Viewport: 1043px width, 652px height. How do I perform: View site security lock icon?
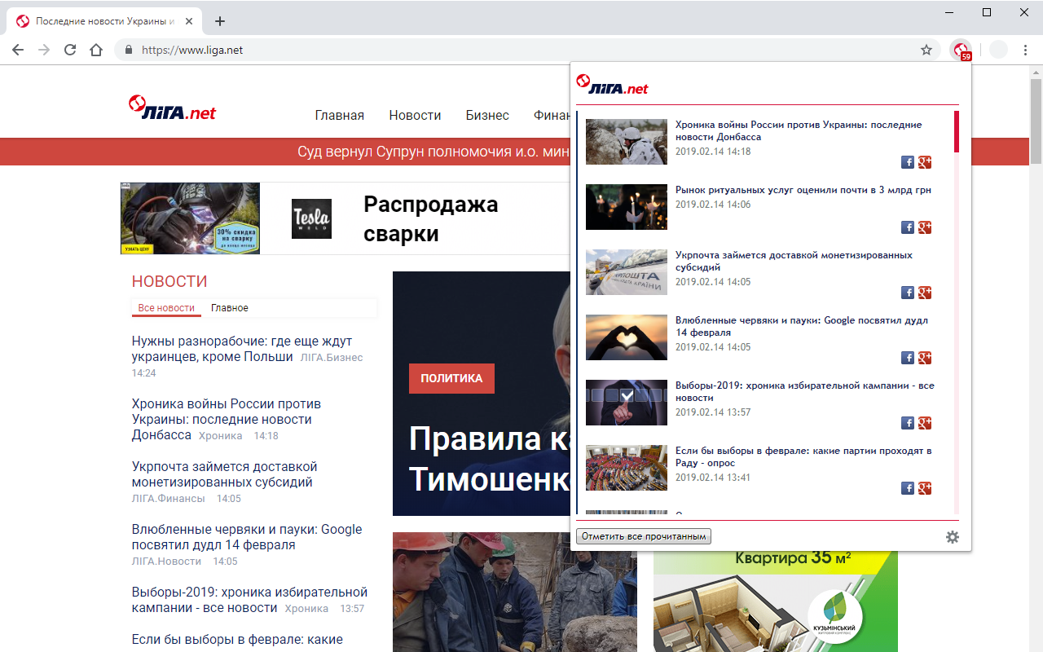click(x=128, y=50)
